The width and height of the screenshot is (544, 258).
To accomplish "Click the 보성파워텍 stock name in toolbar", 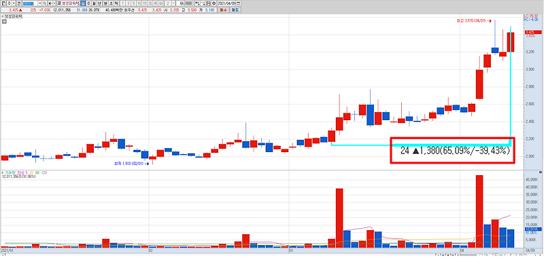I will tap(71, 3).
